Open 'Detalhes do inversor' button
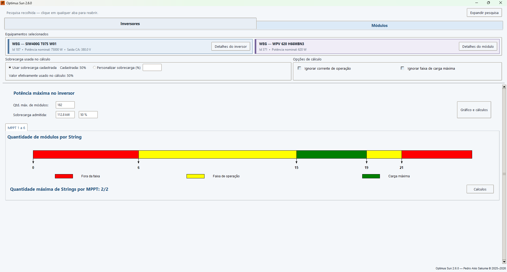 point(231,46)
